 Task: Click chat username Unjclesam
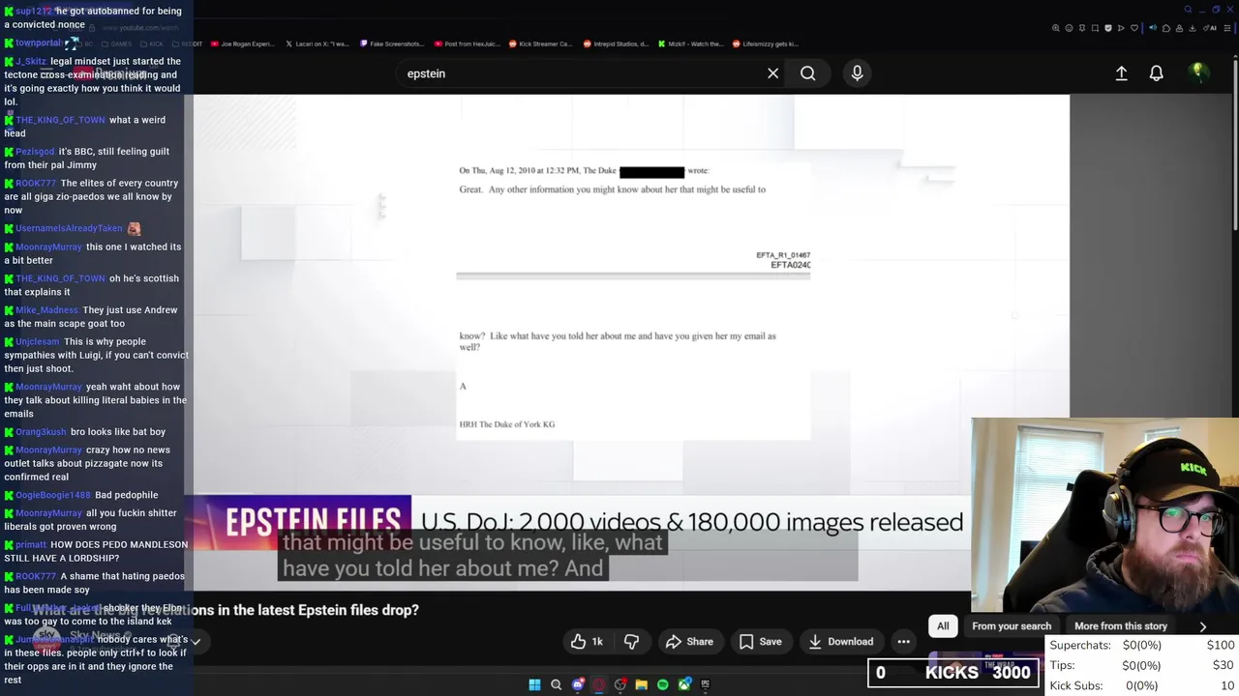coord(38,341)
